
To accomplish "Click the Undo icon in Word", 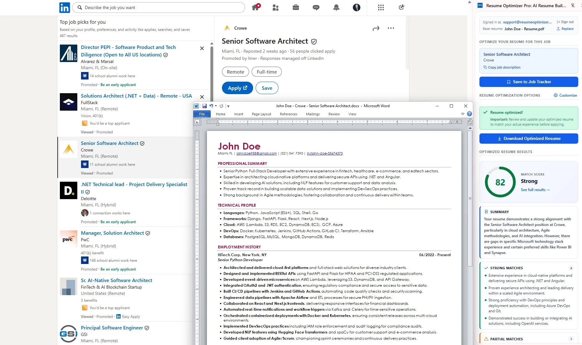I will coord(211,106).
